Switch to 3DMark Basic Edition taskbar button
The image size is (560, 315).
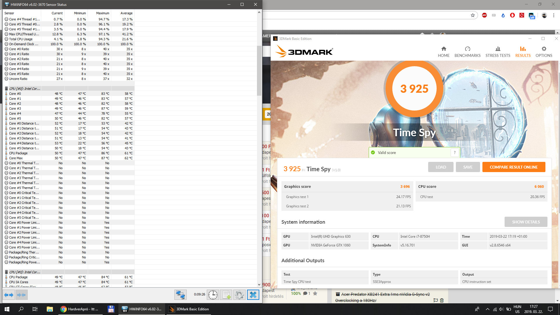point(189,309)
